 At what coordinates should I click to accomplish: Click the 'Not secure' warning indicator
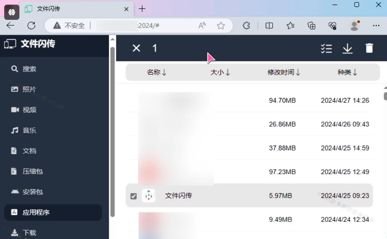click(x=69, y=26)
